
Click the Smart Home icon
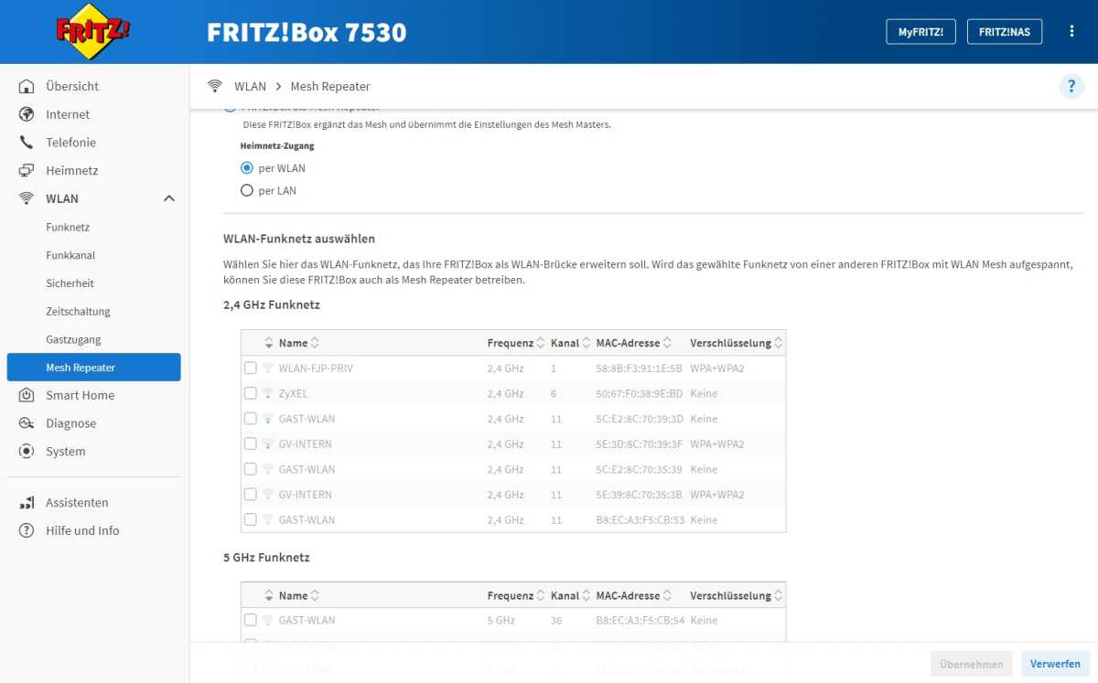(x=27, y=395)
